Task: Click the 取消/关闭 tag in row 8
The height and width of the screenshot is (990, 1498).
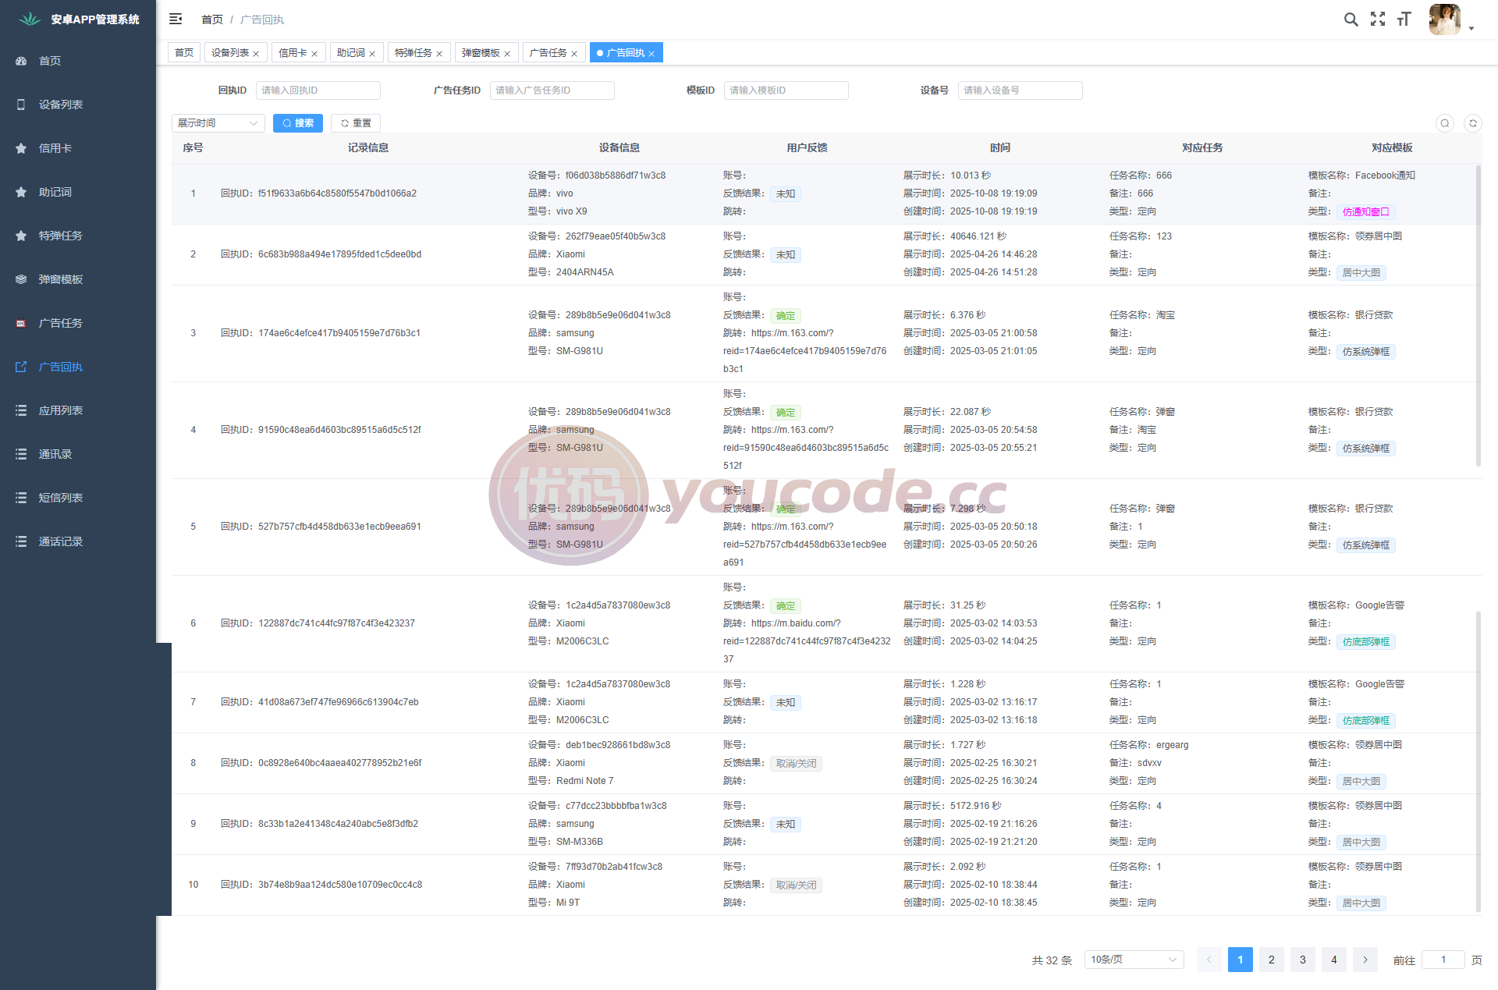Action: tap(796, 763)
